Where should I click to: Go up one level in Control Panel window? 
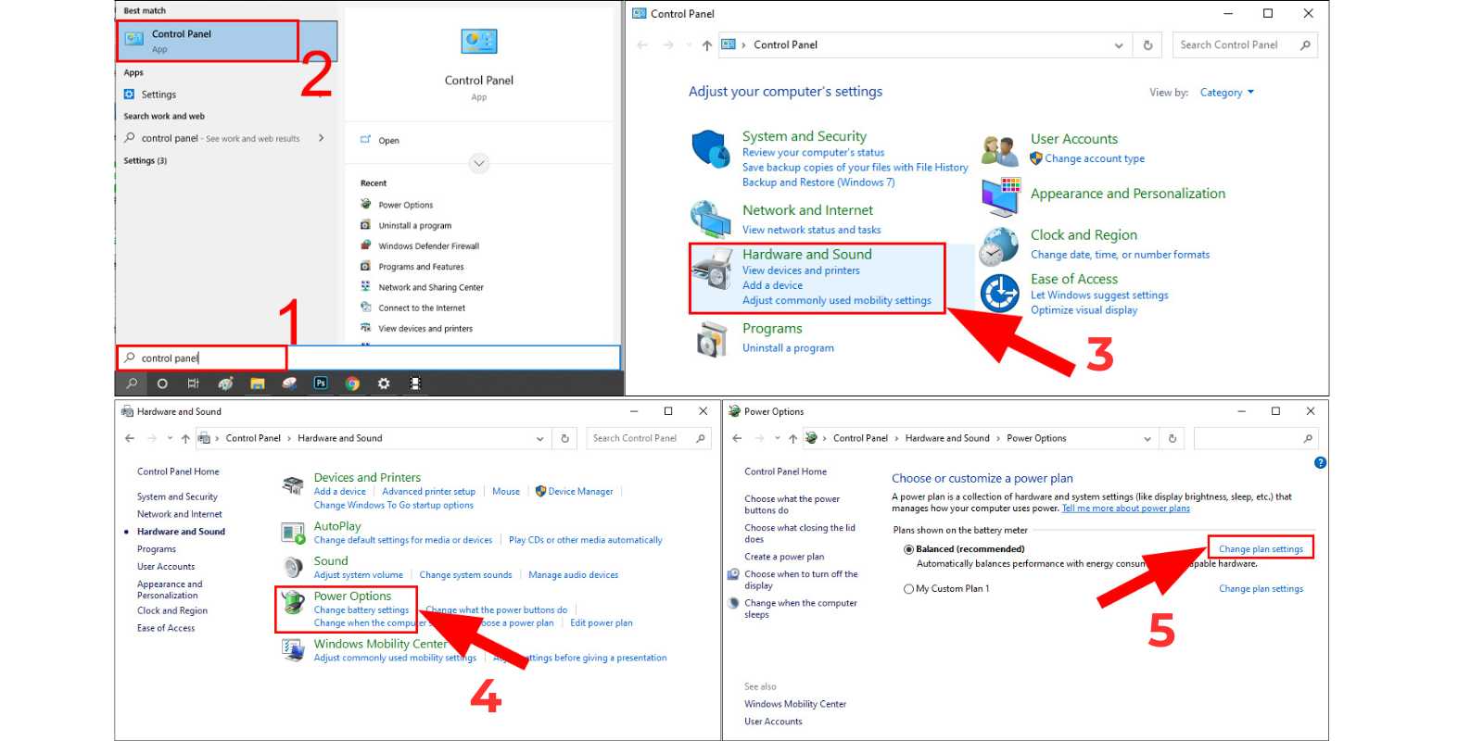(x=707, y=44)
